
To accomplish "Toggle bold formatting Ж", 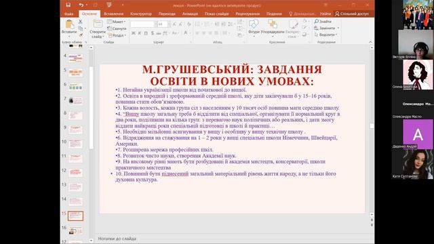I will (x=134, y=33).
